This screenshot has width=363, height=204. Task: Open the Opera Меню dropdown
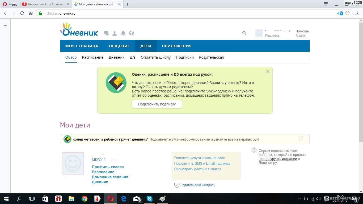(x=10, y=4)
